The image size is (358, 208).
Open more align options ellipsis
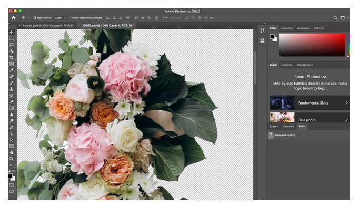(x=165, y=18)
